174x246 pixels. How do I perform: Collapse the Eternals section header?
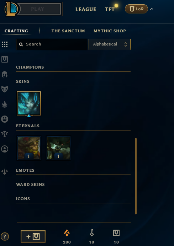click(x=28, y=126)
